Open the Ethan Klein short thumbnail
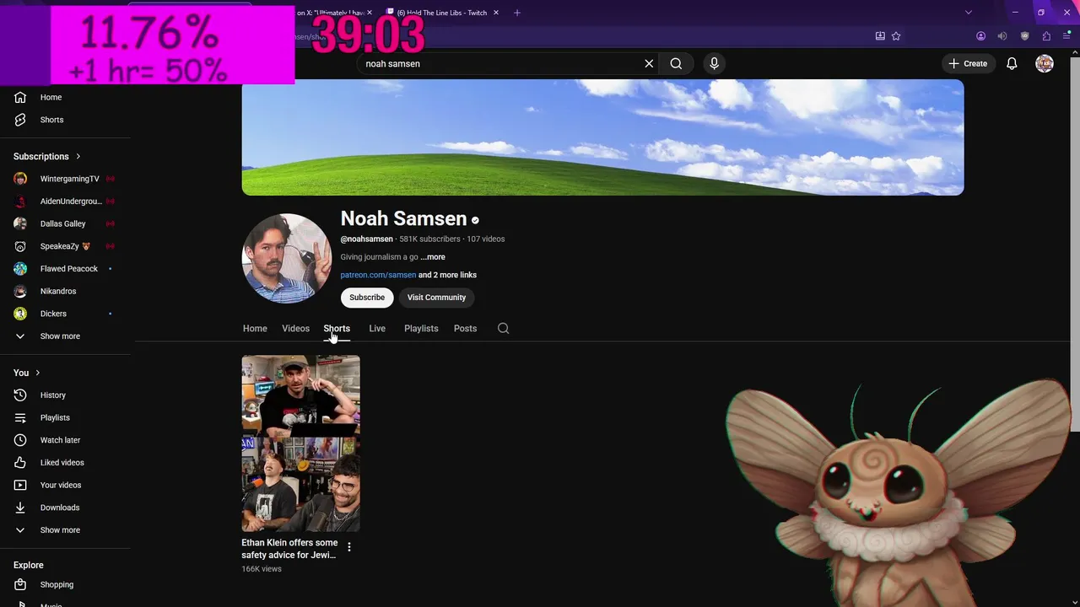 [x=301, y=443]
